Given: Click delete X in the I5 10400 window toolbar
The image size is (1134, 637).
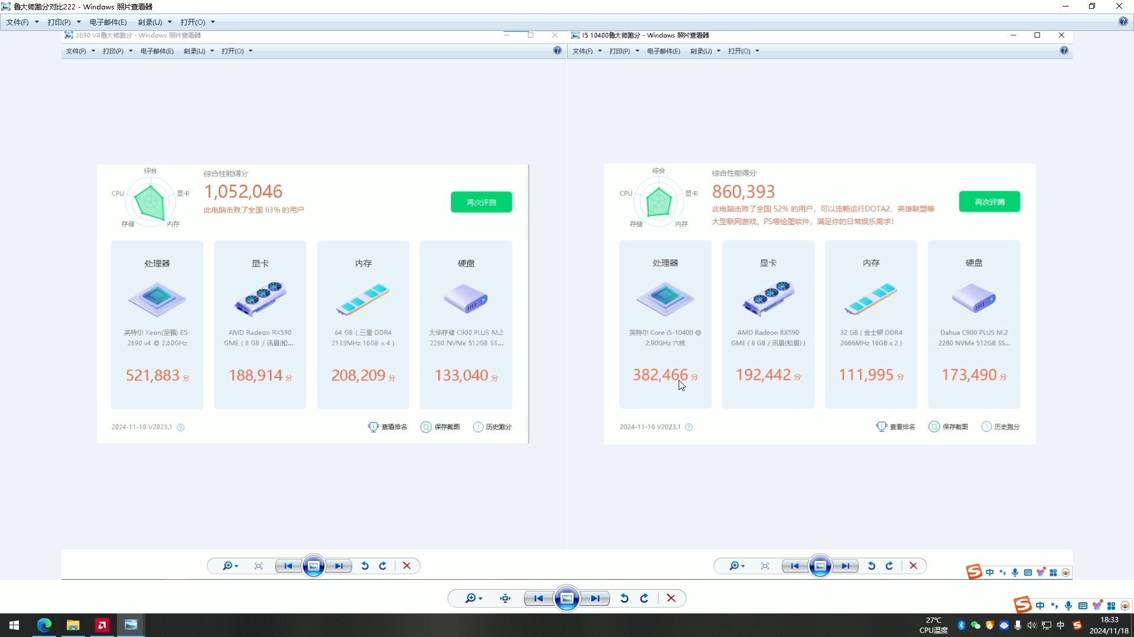Looking at the screenshot, I should 913,566.
